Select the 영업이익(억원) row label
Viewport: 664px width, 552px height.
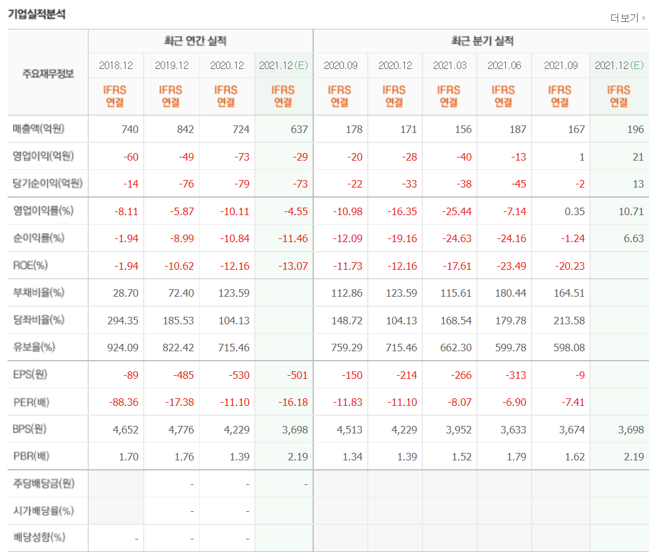[x=43, y=156]
